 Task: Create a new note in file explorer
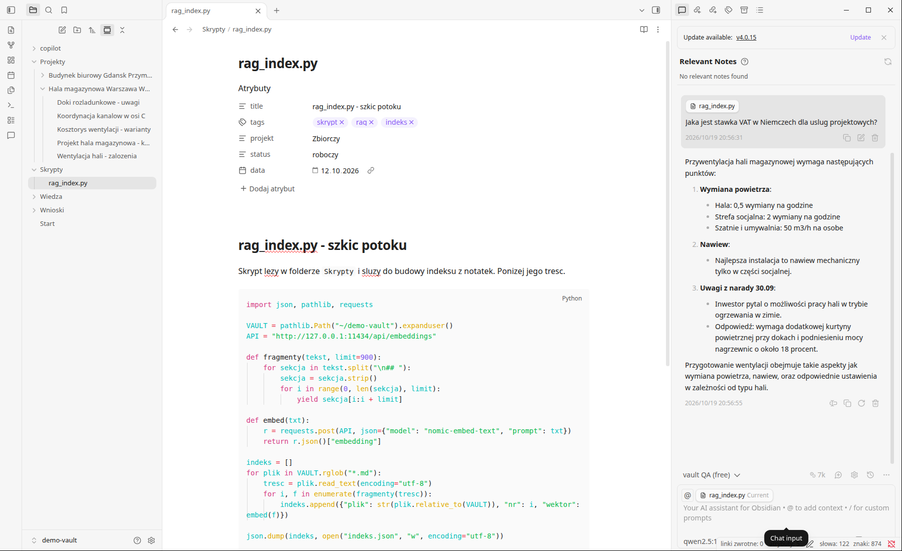pyautogui.click(x=62, y=30)
